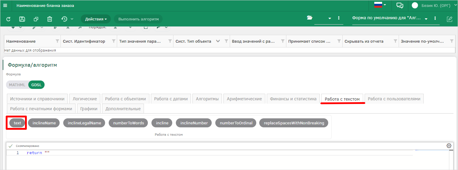Switch formula mode to MATHML
Image resolution: width=458 pixels, height=170 pixels.
(x=17, y=85)
